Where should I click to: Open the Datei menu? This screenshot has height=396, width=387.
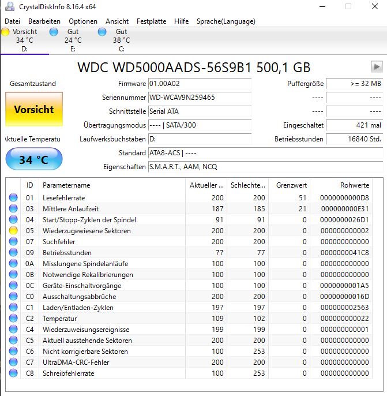(x=12, y=21)
